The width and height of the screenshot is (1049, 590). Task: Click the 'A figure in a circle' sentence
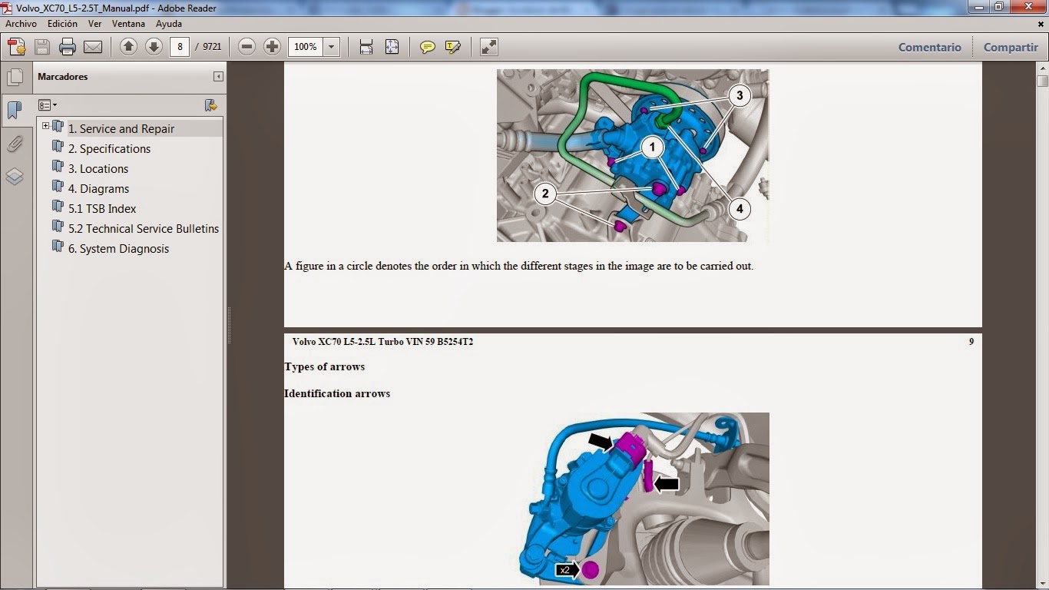coord(519,266)
